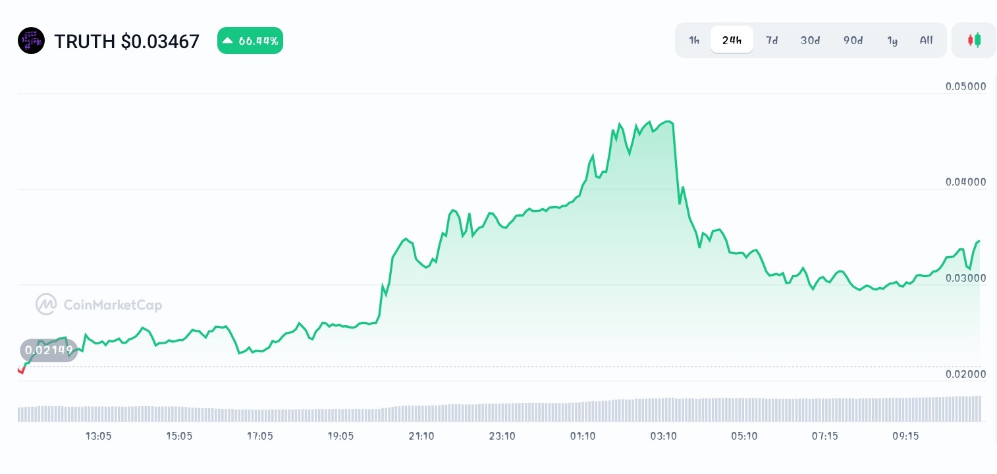The height and width of the screenshot is (474, 997).
Task: Click the purple pattern inside the token avatar
Action: pos(31,40)
